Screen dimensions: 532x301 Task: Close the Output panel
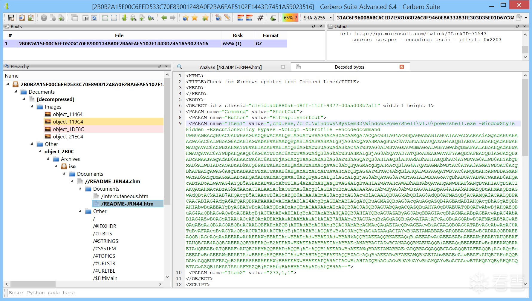(x=525, y=26)
